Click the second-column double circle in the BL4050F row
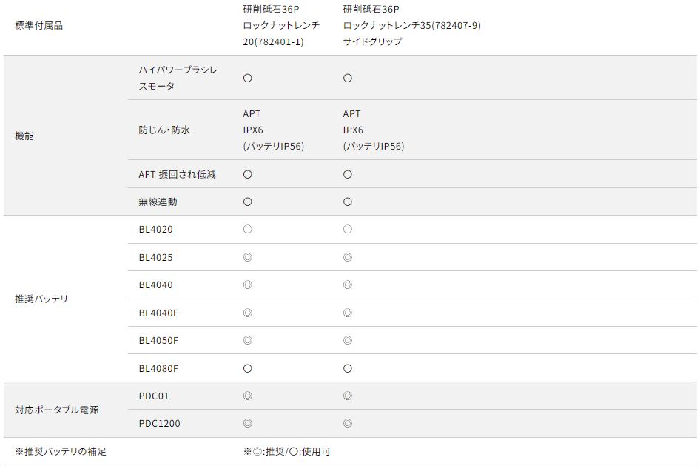Screen dimensions: 700x469 347,340
